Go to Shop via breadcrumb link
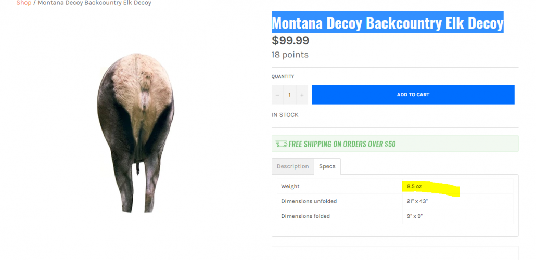Image resolution: width=536 pixels, height=260 pixels. [23, 3]
